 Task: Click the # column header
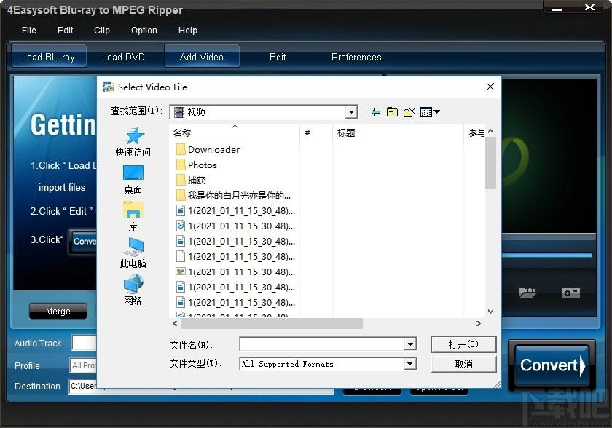tap(315, 132)
